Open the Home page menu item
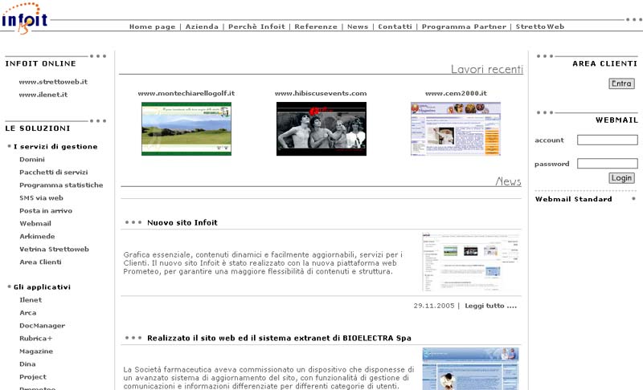The height and width of the screenshot is (390, 643). pos(152,26)
